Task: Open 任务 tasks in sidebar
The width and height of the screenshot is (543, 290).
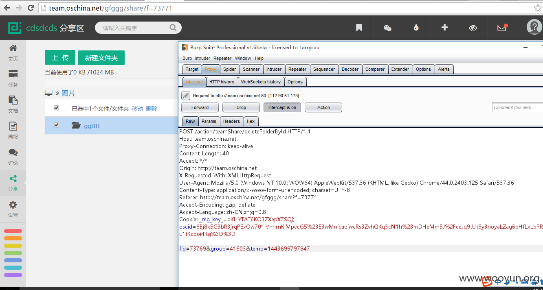Action: (x=13, y=79)
